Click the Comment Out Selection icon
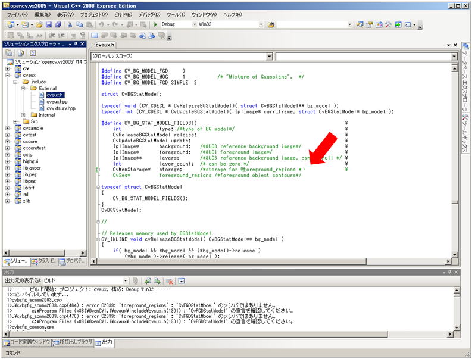Screen dimensions: 472x359 73,36
